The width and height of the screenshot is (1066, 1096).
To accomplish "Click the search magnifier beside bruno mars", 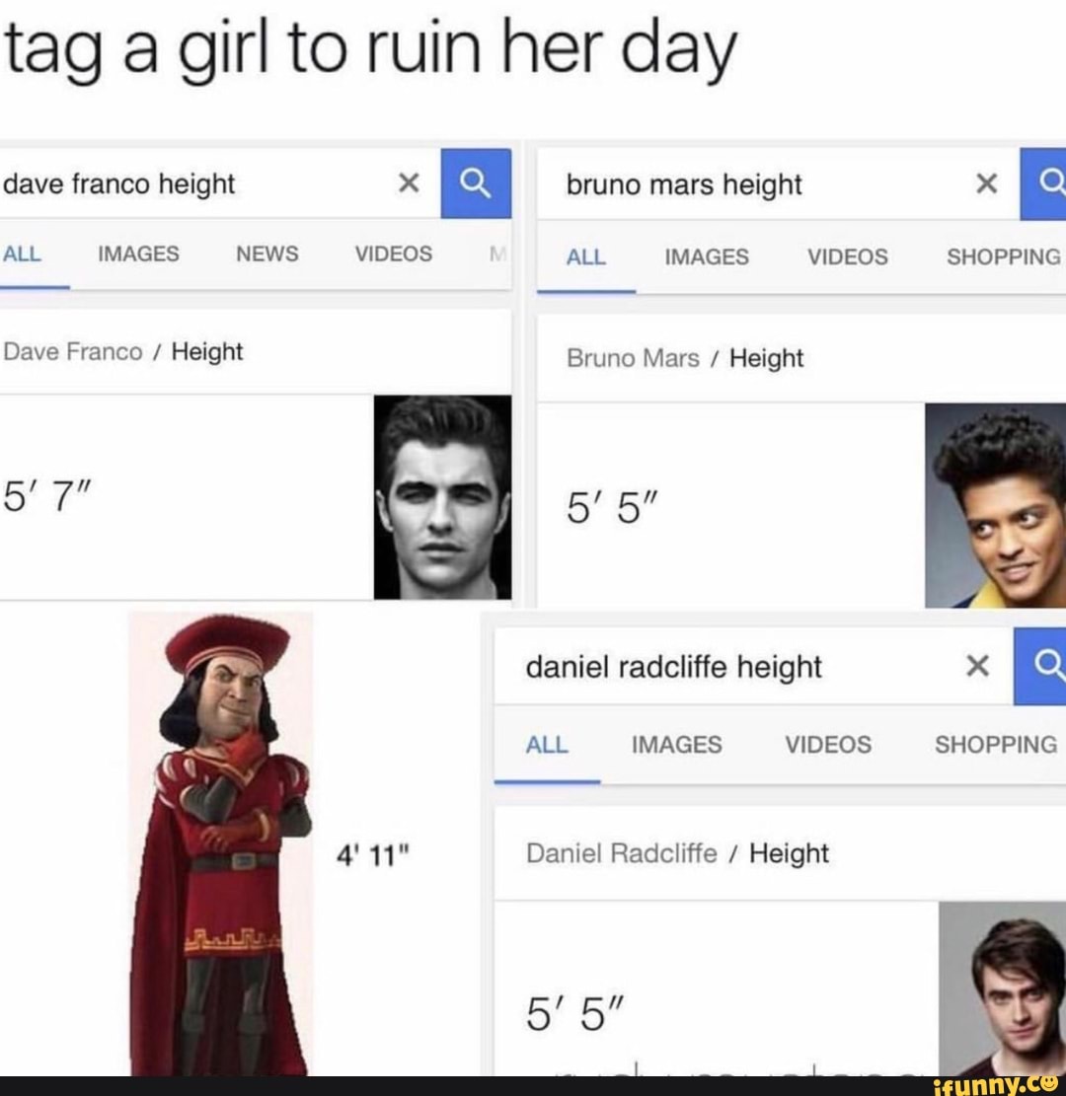I will (x=1044, y=183).
